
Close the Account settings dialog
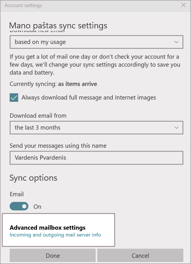pyautogui.click(x=184, y=5)
